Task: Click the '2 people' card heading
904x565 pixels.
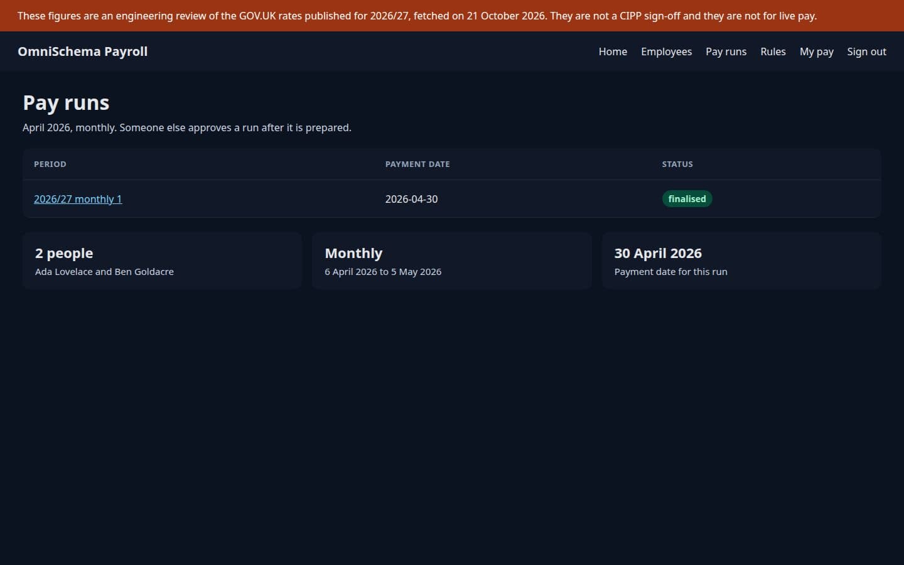Action: pyautogui.click(x=64, y=253)
